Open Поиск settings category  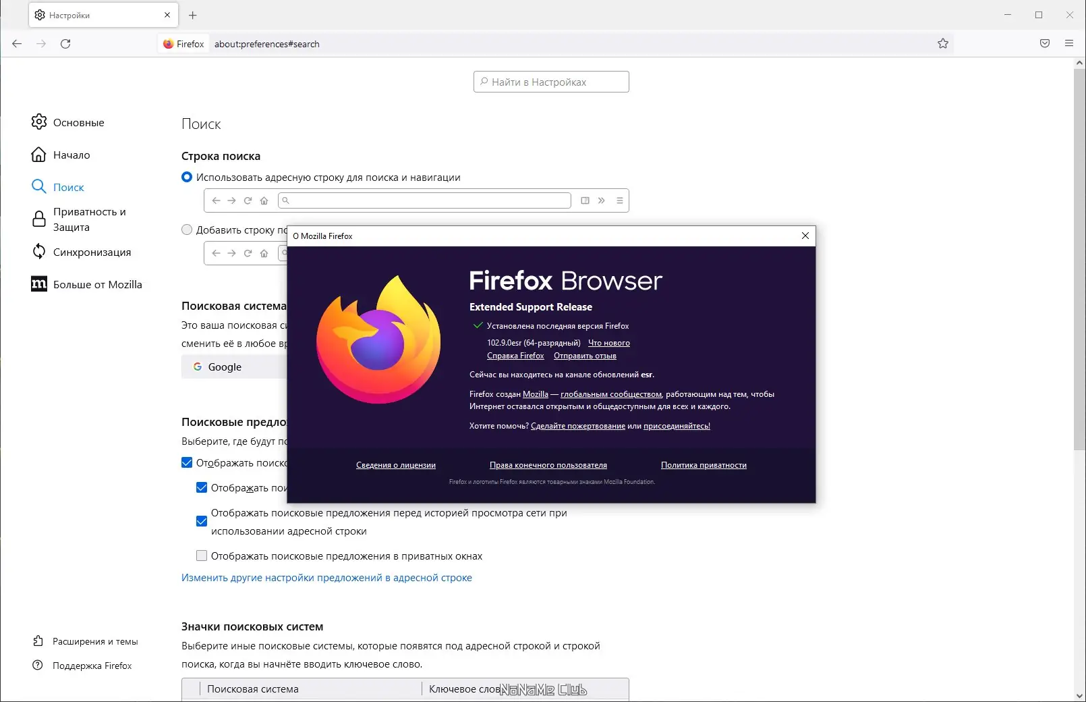(58, 187)
